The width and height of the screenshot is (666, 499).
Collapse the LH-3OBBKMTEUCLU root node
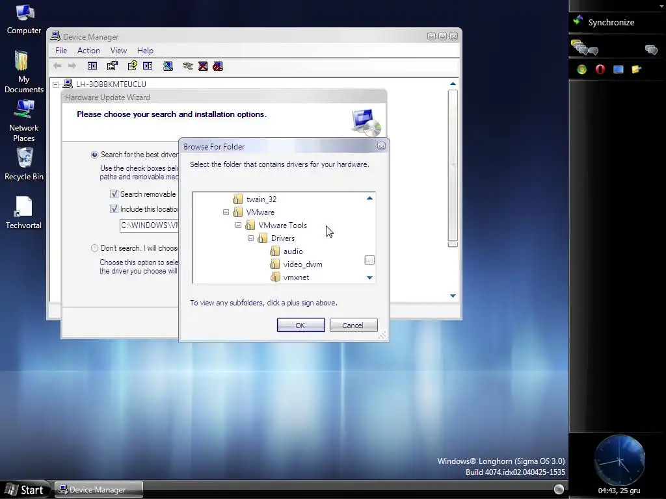pyautogui.click(x=56, y=84)
